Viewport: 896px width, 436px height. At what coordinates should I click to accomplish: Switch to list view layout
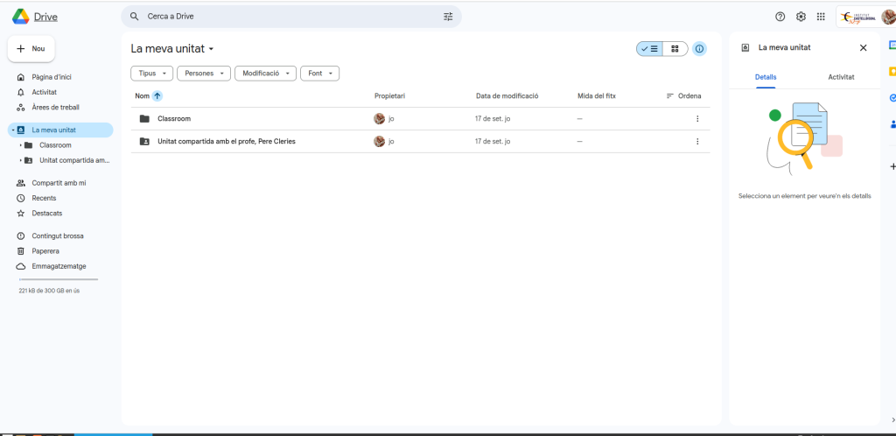pyautogui.click(x=649, y=49)
